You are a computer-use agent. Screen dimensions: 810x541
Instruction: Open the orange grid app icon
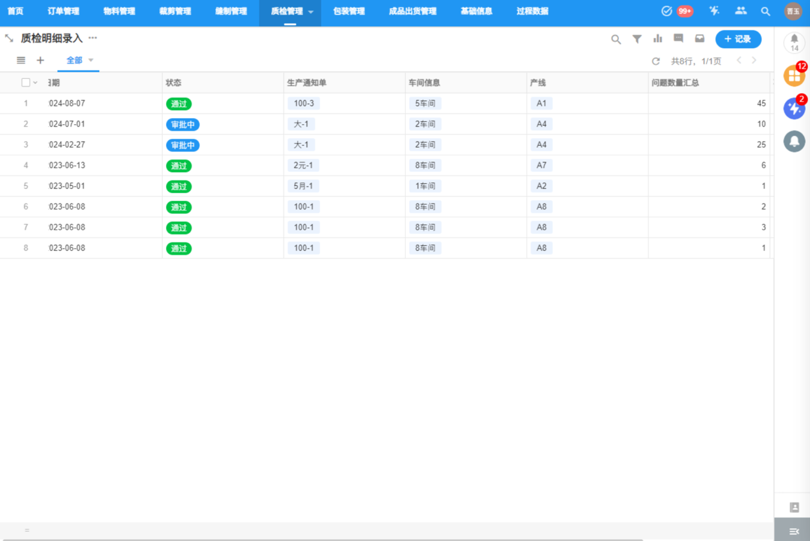coord(794,76)
